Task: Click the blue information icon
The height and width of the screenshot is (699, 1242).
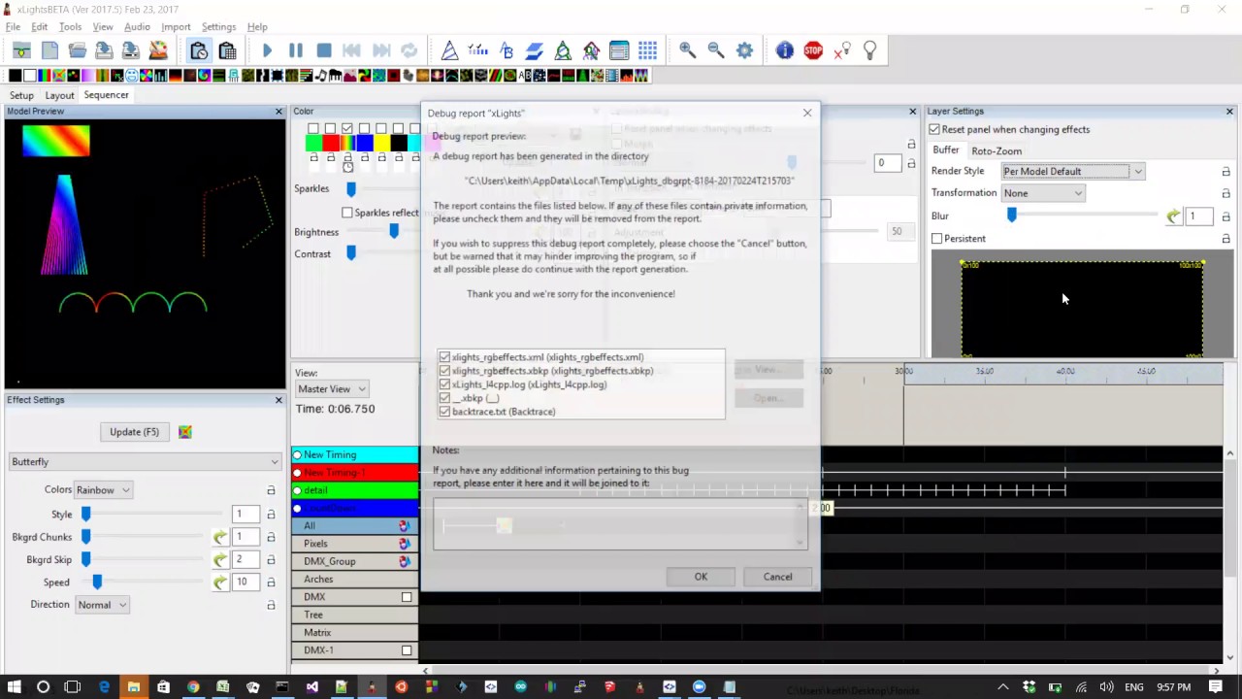Action: coord(784,50)
